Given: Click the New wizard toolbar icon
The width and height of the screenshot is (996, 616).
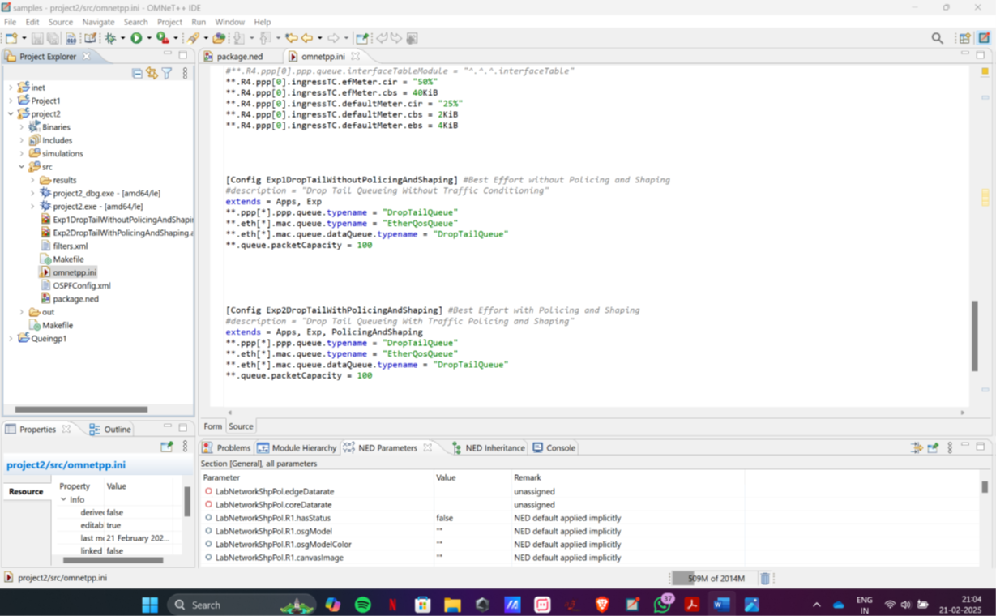Looking at the screenshot, I should 11,38.
